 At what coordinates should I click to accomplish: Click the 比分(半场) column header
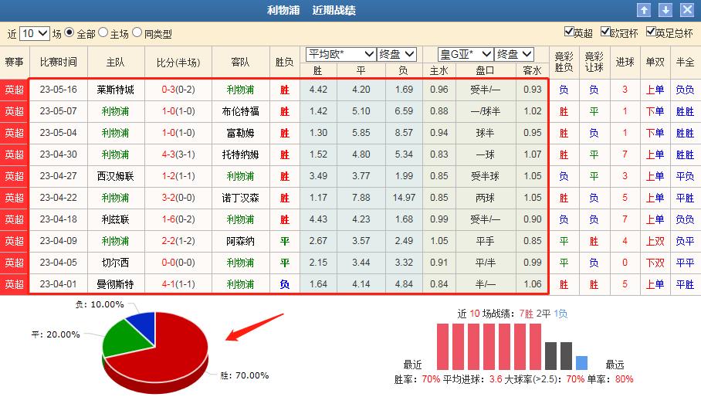tap(178, 62)
